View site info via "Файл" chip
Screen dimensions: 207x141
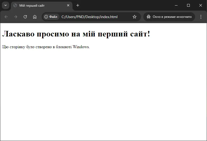(51, 17)
